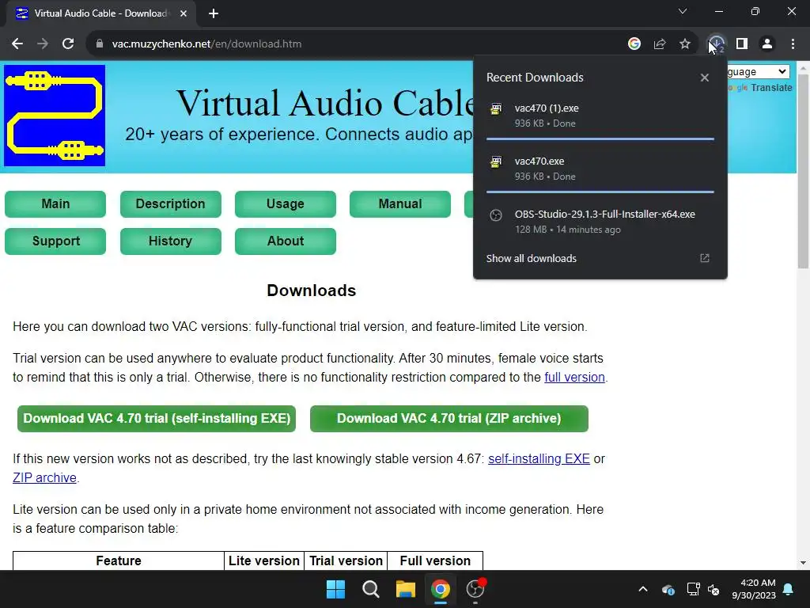
Task: Go to the Usage page
Action: [285, 203]
